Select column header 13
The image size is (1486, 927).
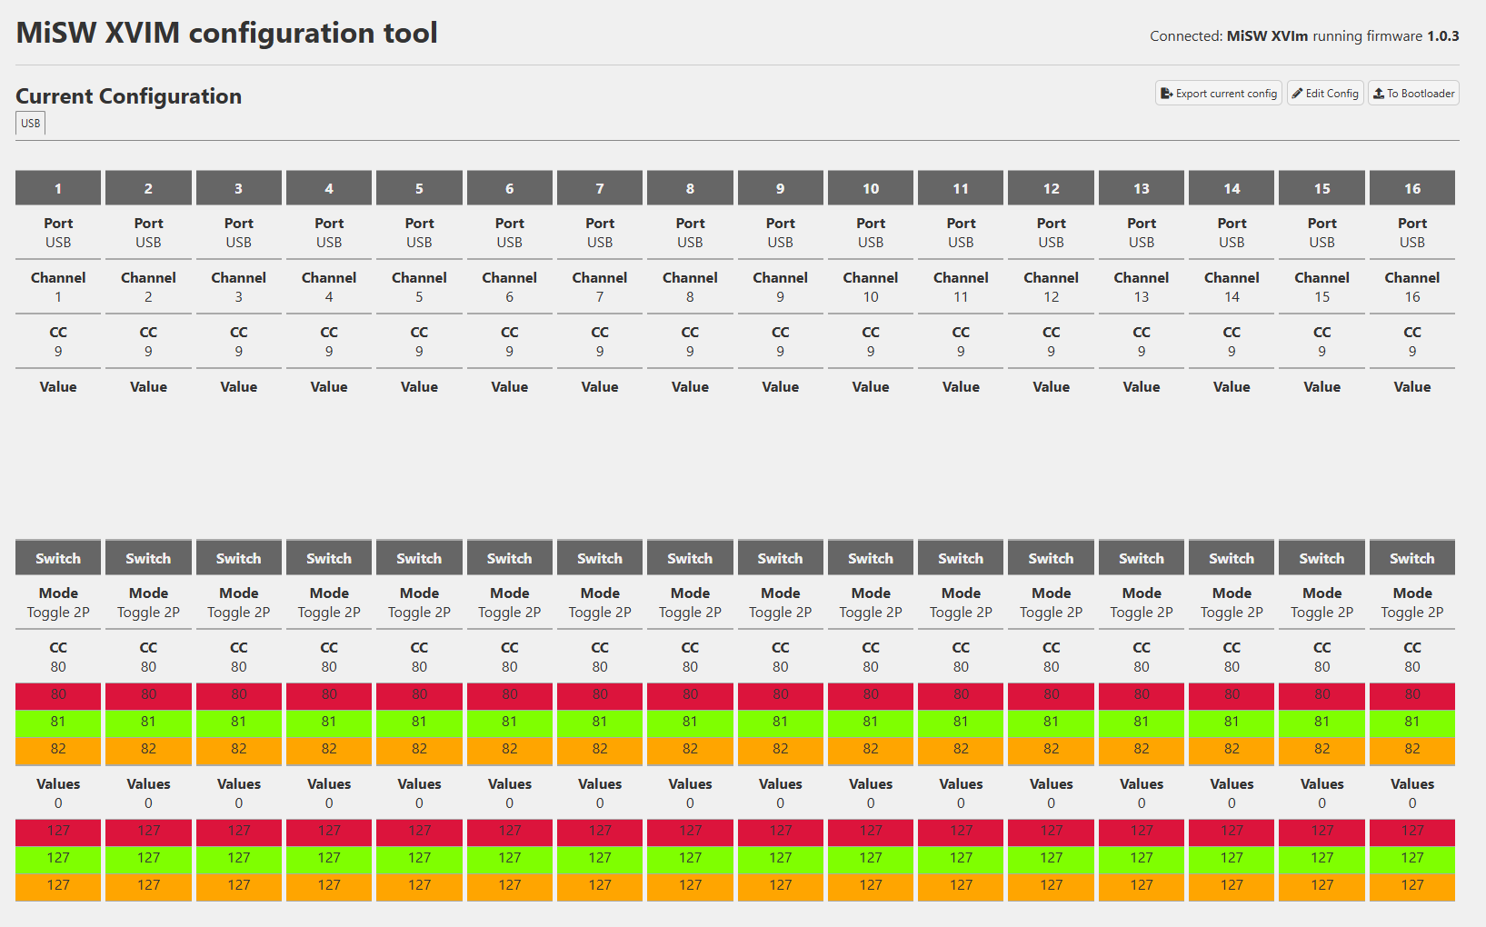(1142, 188)
